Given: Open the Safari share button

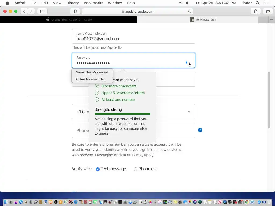Looking at the screenshot, I should [x=256, y=11].
